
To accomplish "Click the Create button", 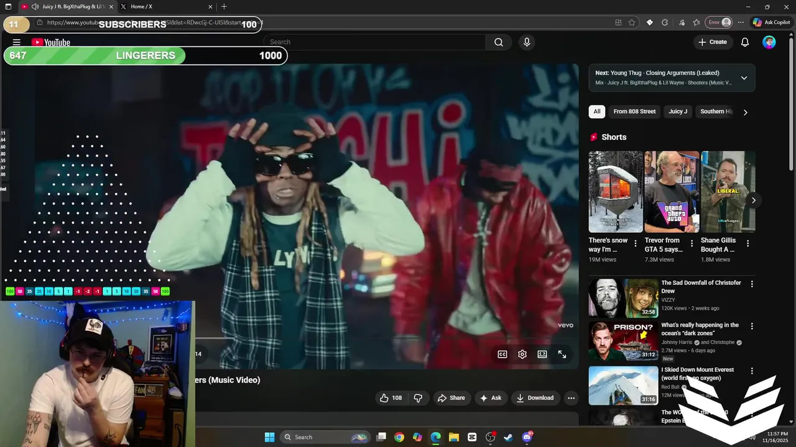I will coord(713,42).
